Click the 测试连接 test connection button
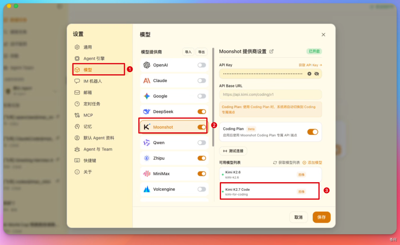The width and height of the screenshot is (400, 245). click(233, 151)
